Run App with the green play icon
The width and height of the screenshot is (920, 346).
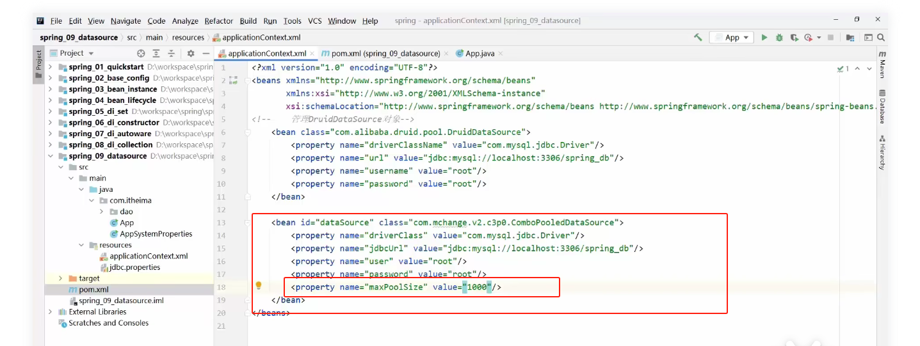[764, 38]
